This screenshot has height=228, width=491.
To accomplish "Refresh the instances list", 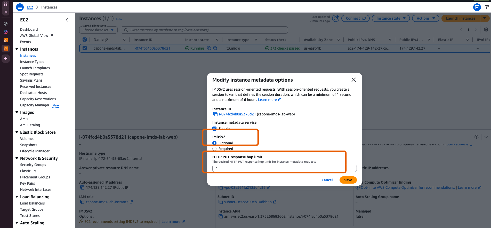I will pos(336,18).
